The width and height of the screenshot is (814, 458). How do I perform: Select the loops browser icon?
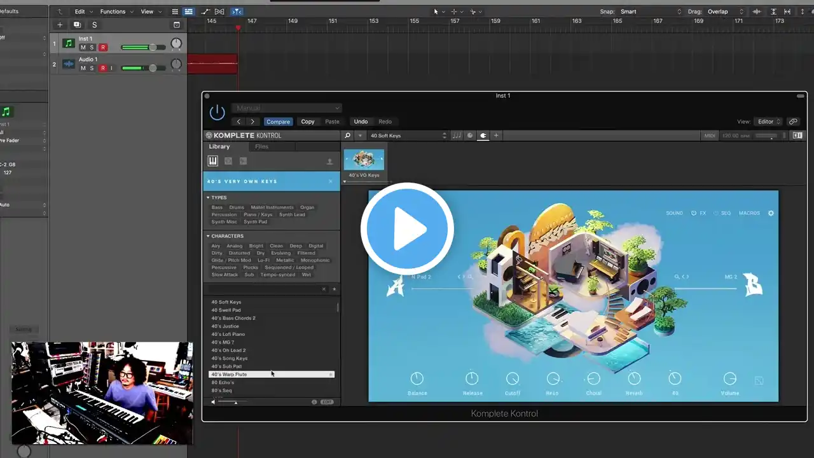tap(228, 162)
